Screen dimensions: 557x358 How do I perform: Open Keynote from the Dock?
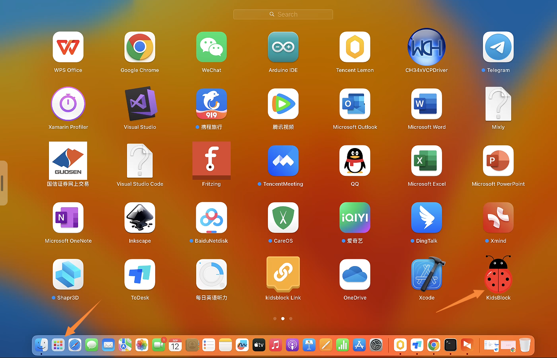click(x=309, y=345)
